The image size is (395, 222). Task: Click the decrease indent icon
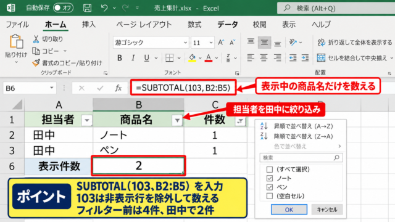[293, 58]
